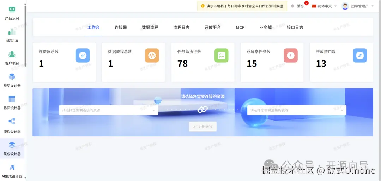381x181 pixels.
Task: Click the Chinese flag language icon
Action: (314, 6)
